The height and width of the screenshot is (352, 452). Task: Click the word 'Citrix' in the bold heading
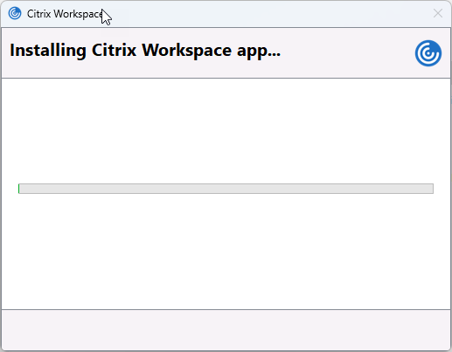tap(114, 50)
